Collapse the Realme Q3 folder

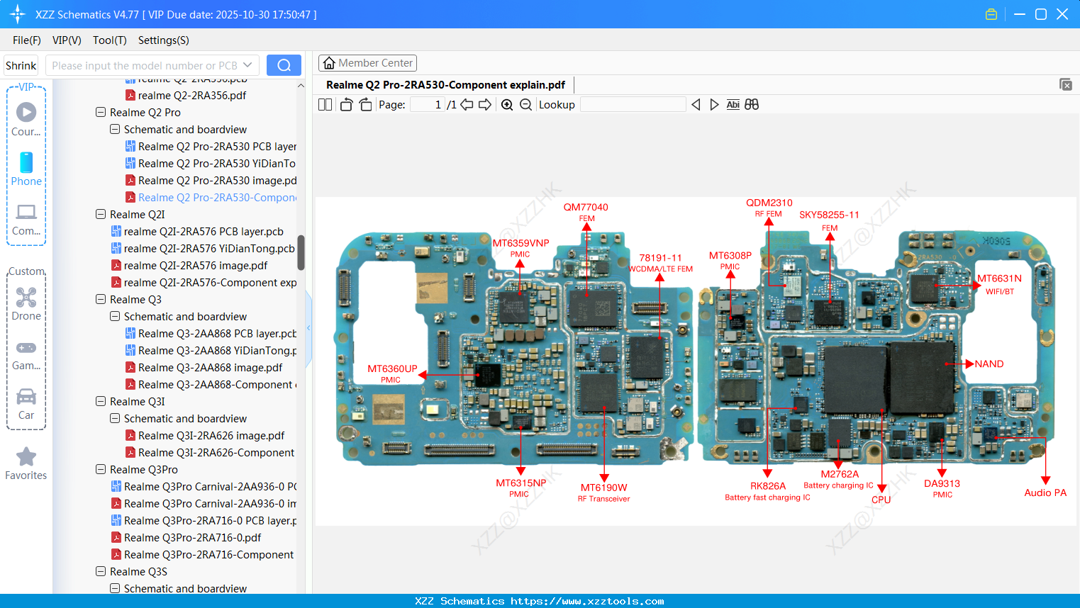pyautogui.click(x=101, y=300)
